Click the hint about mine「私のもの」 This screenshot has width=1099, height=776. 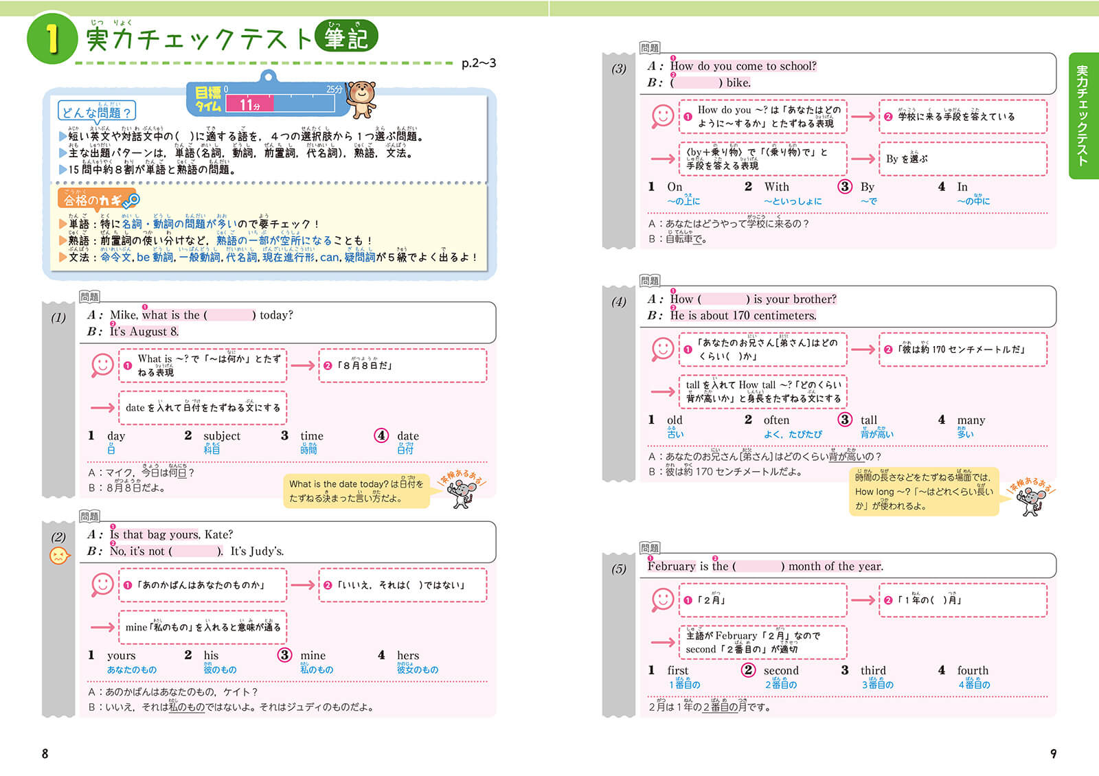tap(203, 627)
